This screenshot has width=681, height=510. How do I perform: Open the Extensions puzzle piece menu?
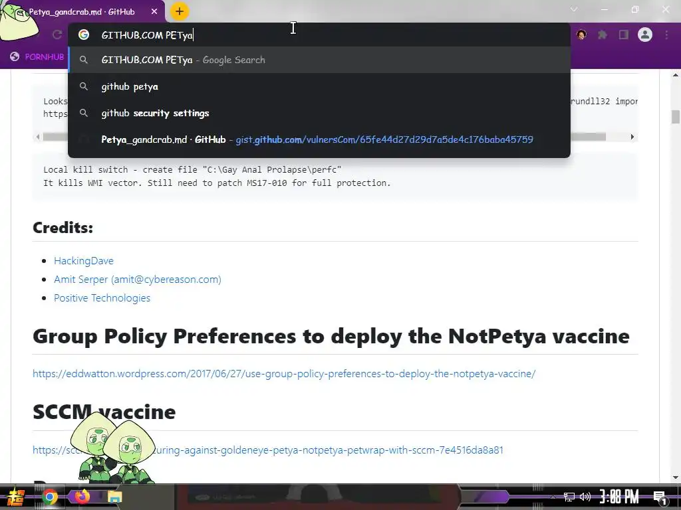tap(603, 35)
